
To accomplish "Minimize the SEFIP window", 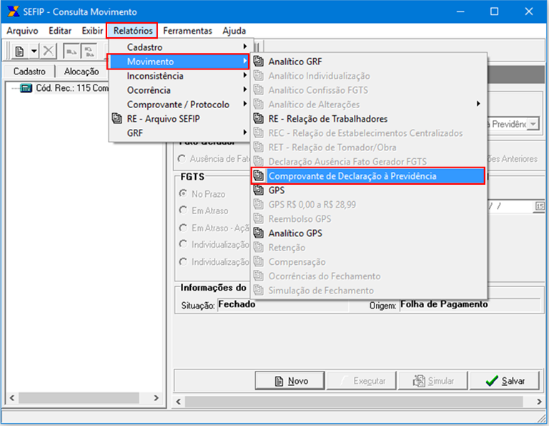I will tap(460, 11).
